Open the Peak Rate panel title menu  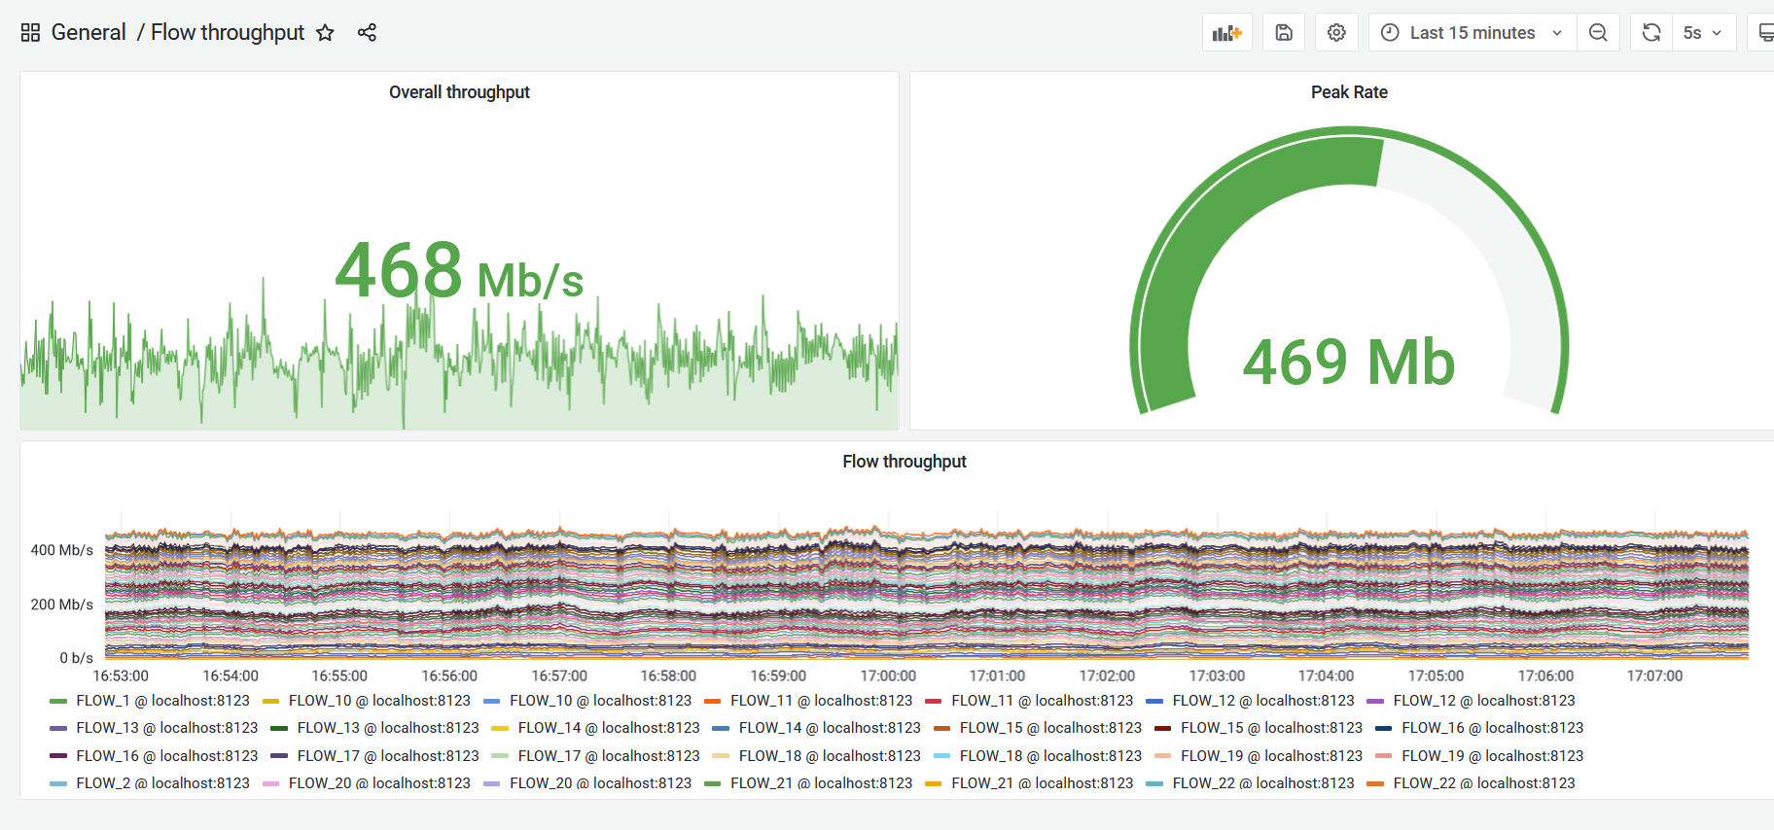pos(1349,92)
